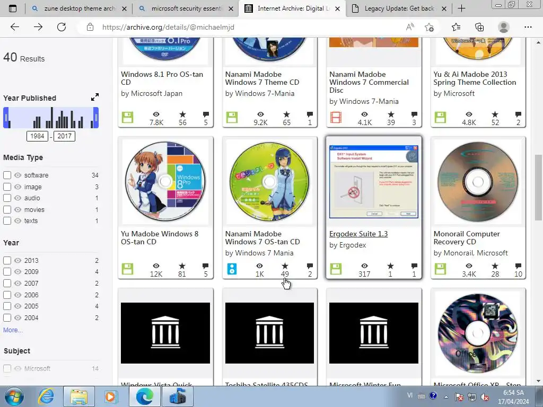Open Windows Media Player in taskbar
Viewport: 543px width, 407px height.
pos(111,396)
